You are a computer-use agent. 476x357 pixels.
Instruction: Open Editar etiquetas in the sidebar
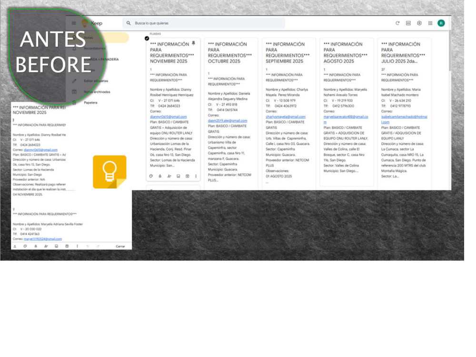(96, 81)
